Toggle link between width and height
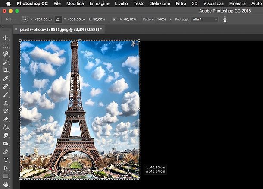The width and height of the screenshot is (263, 189). (x=114, y=19)
